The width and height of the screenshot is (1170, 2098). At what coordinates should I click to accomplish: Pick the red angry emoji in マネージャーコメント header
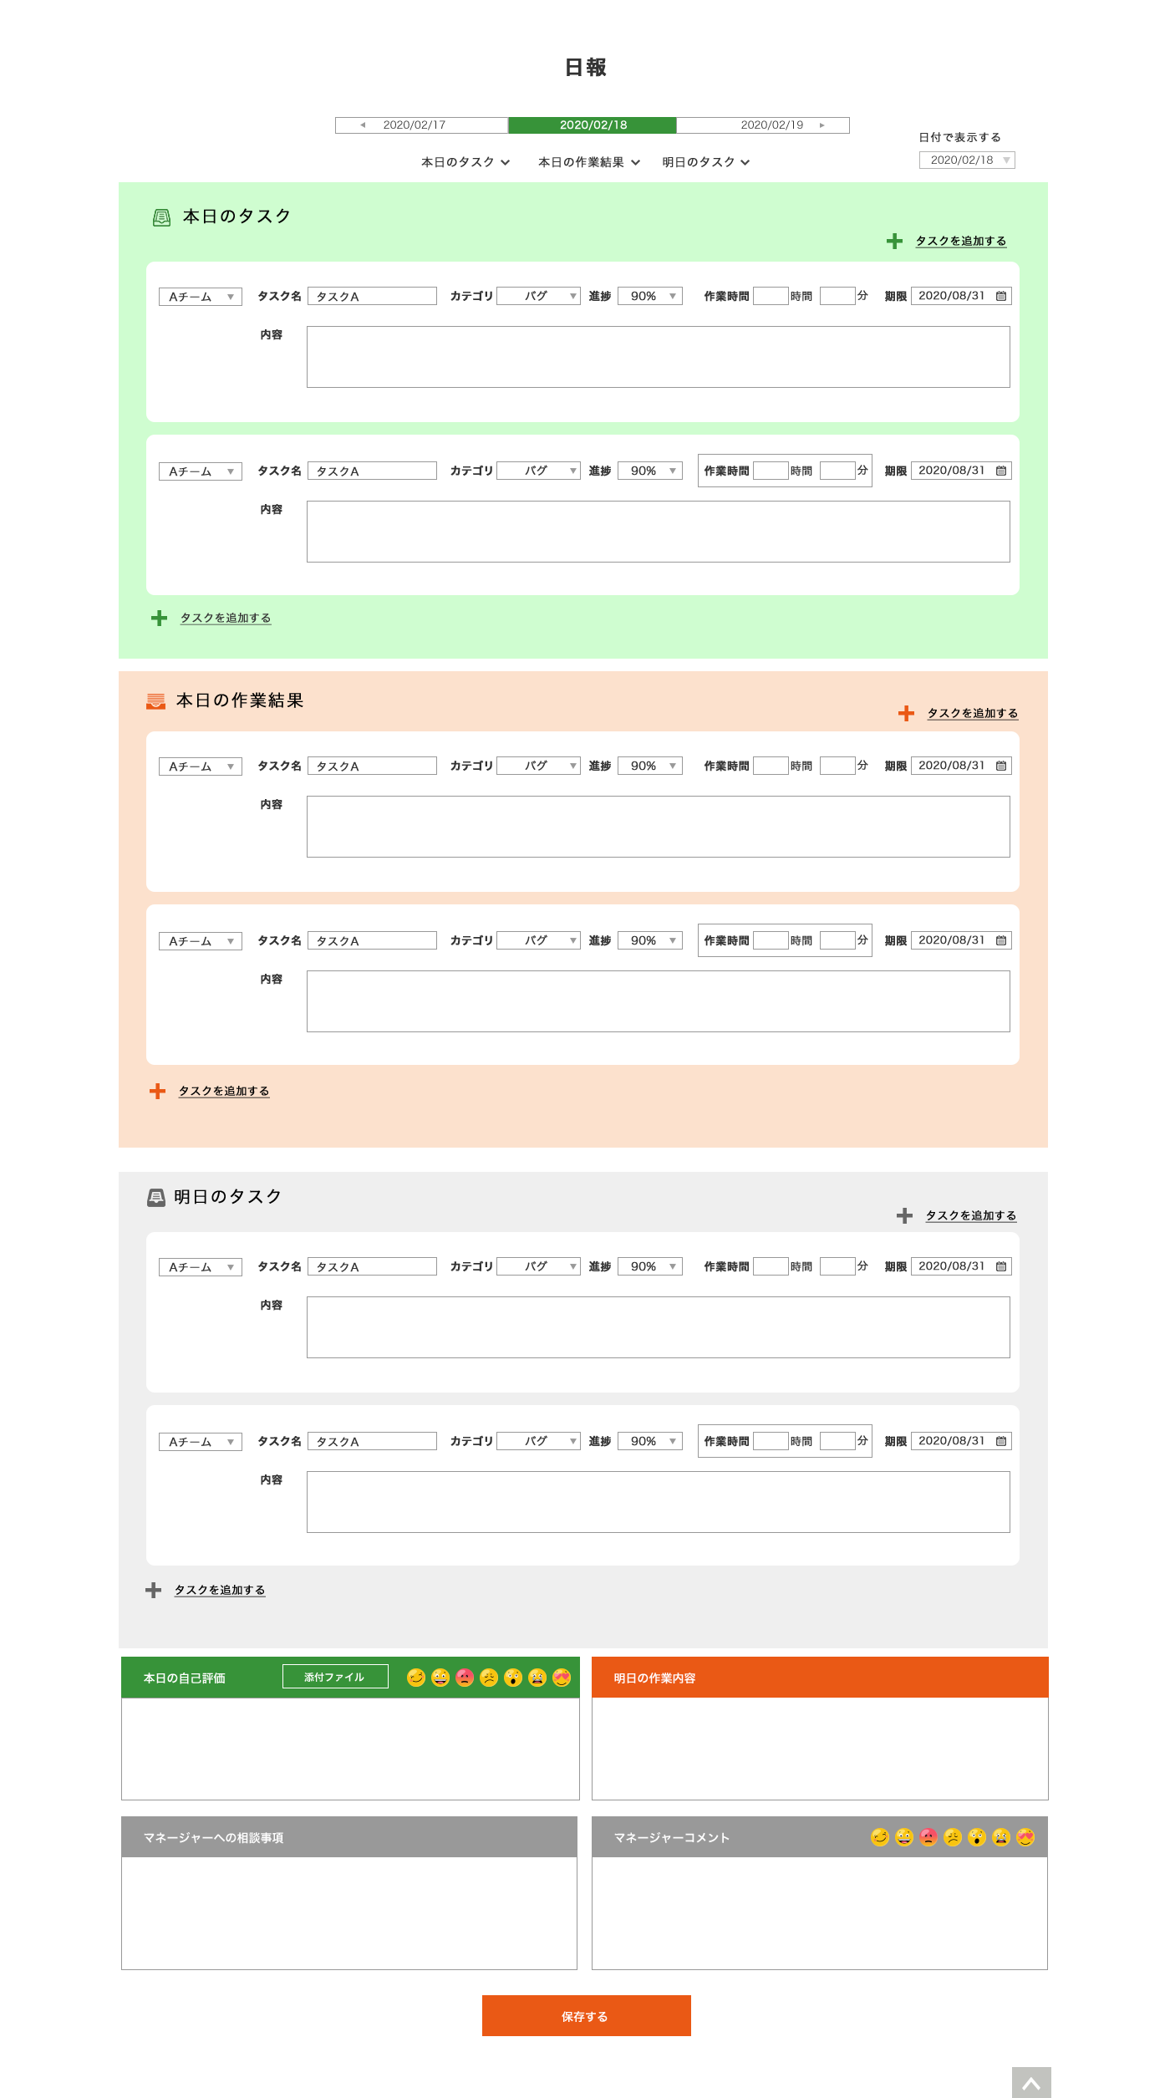coord(928,1837)
